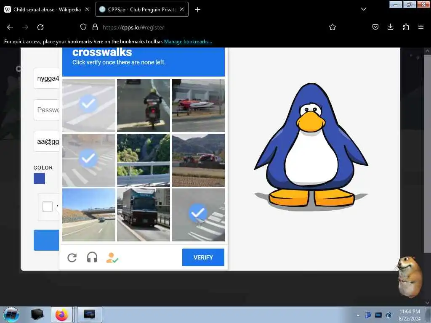Image resolution: width=431 pixels, height=323 pixels.
Task: Open a new tab with plus
Action: [198, 10]
